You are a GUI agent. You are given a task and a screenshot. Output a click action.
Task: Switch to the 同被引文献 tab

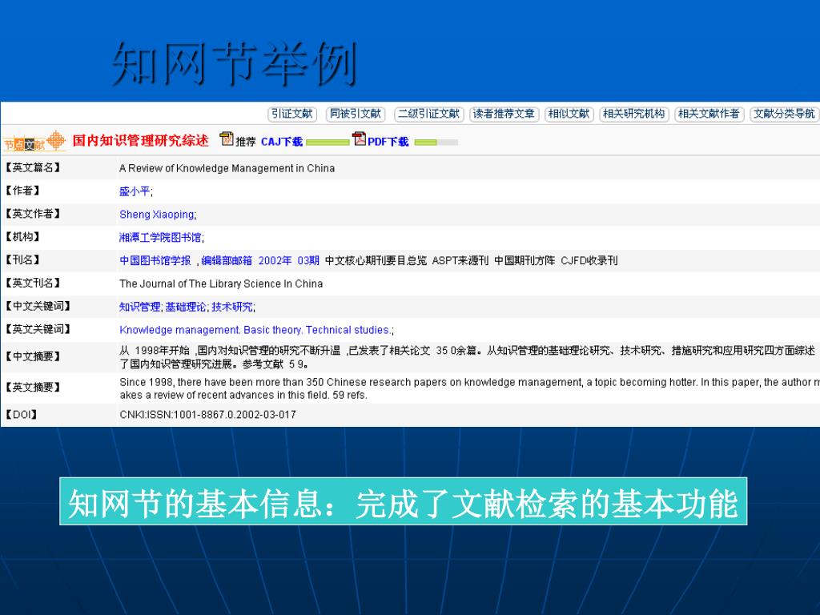tap(356, 114)
